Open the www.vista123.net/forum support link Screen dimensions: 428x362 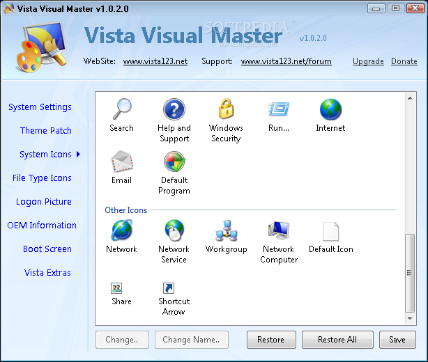(286, 61)
